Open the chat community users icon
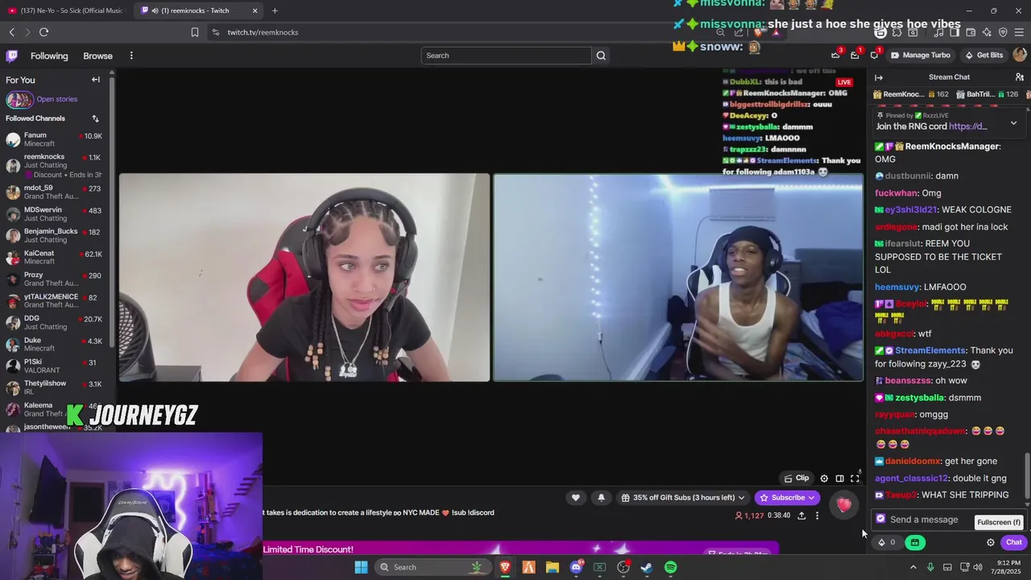 tap(1019, 77)
